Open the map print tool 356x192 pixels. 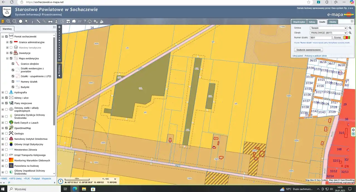50,21
